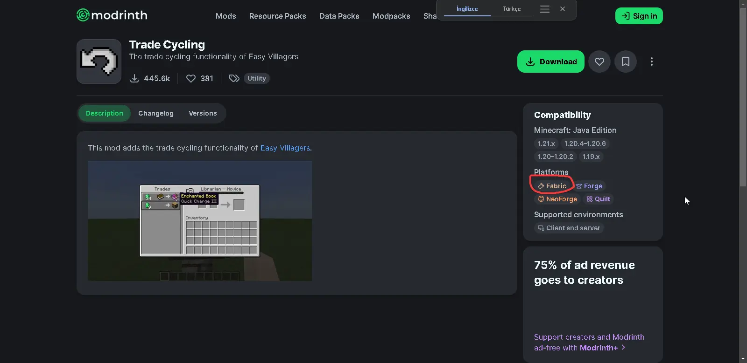Click the Trade Cycling project icon
The image size is (747, 363).
(99, 62)
